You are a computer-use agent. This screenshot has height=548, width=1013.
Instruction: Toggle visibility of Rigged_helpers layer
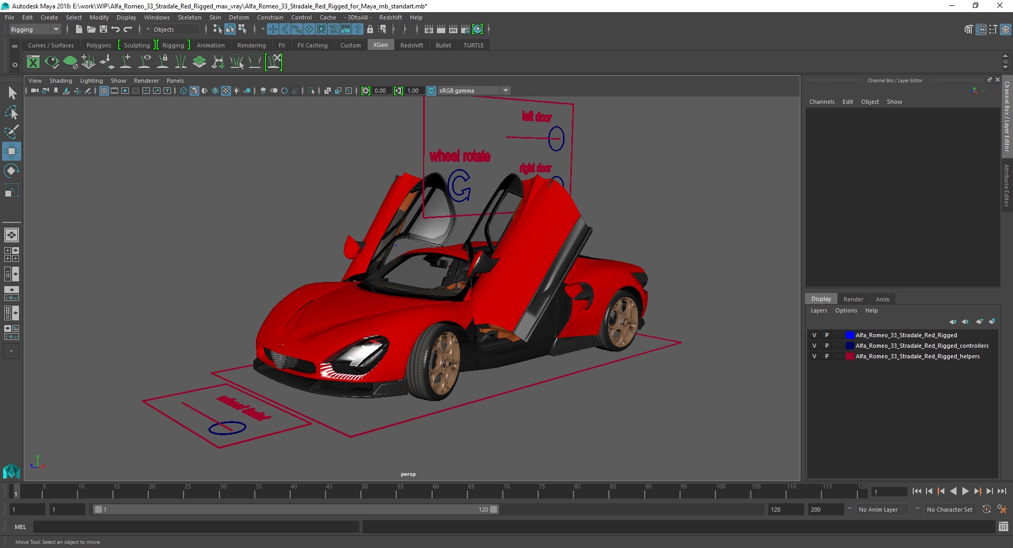pos(814,356)
